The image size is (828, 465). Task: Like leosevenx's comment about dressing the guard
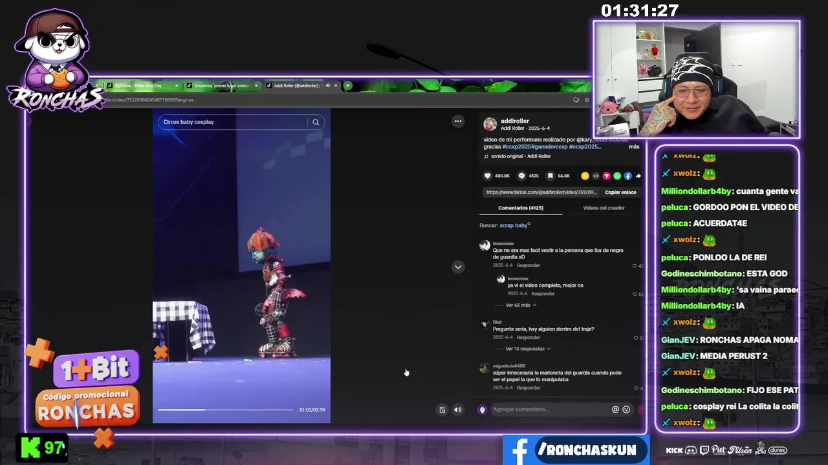635,266
